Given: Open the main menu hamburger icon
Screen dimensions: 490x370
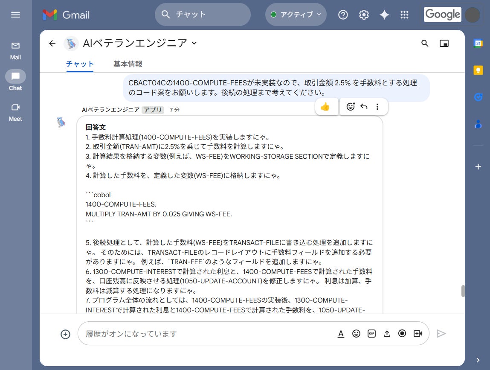Looking at the screenshot, I should pos(15,15).
